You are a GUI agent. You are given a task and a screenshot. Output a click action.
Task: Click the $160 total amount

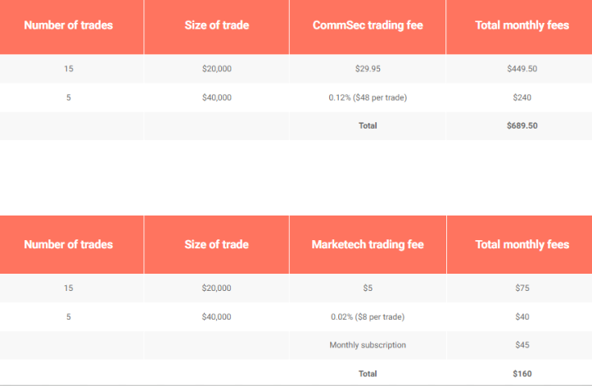[x=522, y=374]
